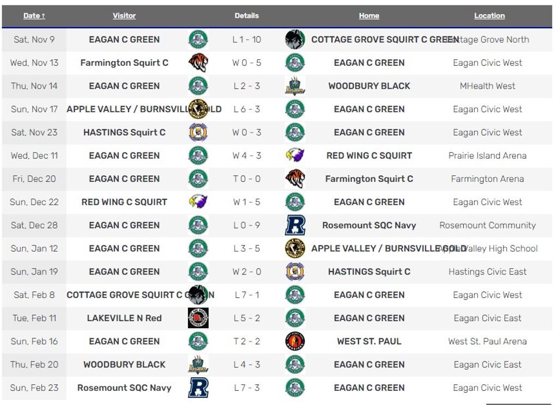Screen dimensions: 558x405
Task: Open game details for L 1 - 10
Action: point(247,40)
